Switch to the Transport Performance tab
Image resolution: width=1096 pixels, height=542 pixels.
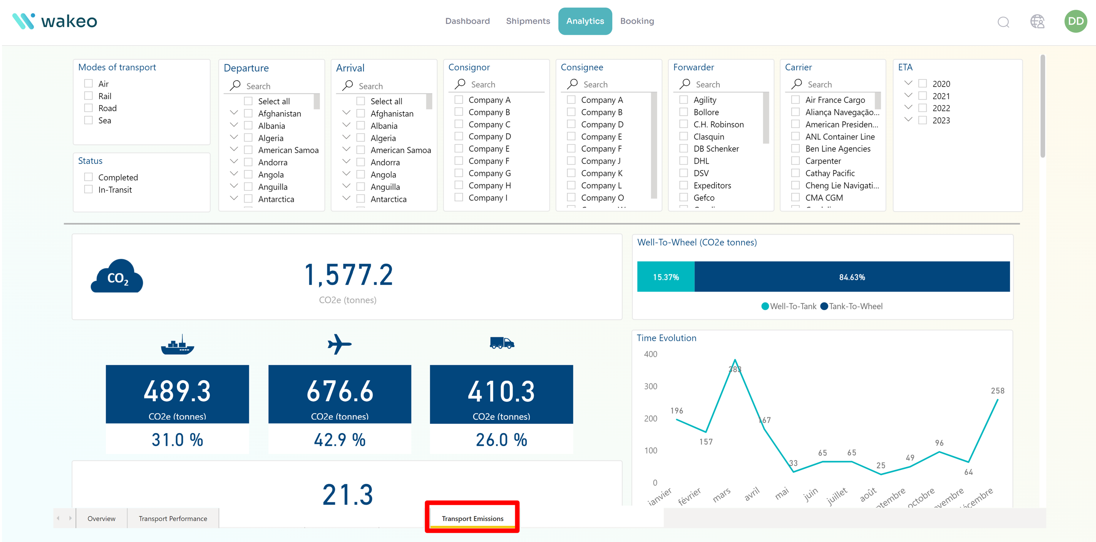click(172, 518)
